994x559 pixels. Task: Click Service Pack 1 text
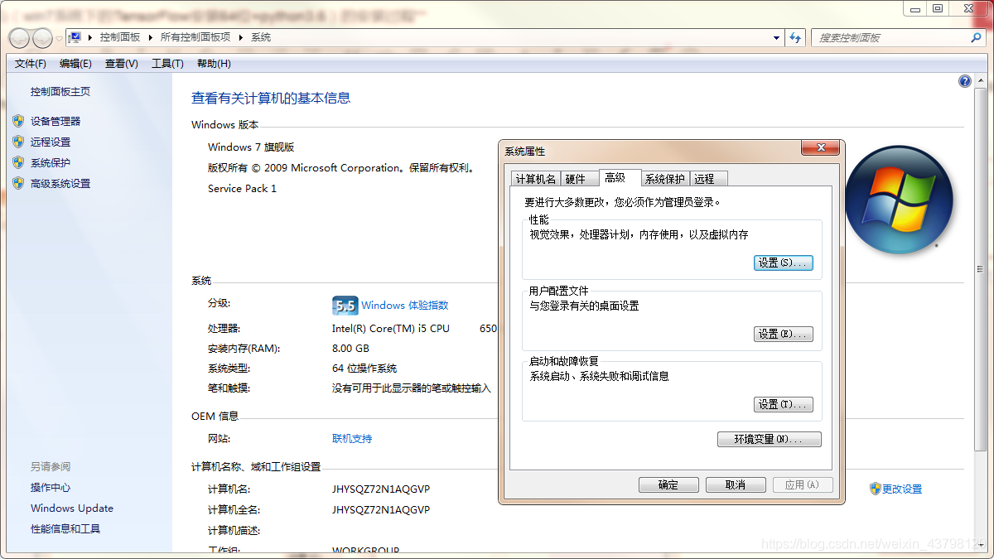coord(242,188)
